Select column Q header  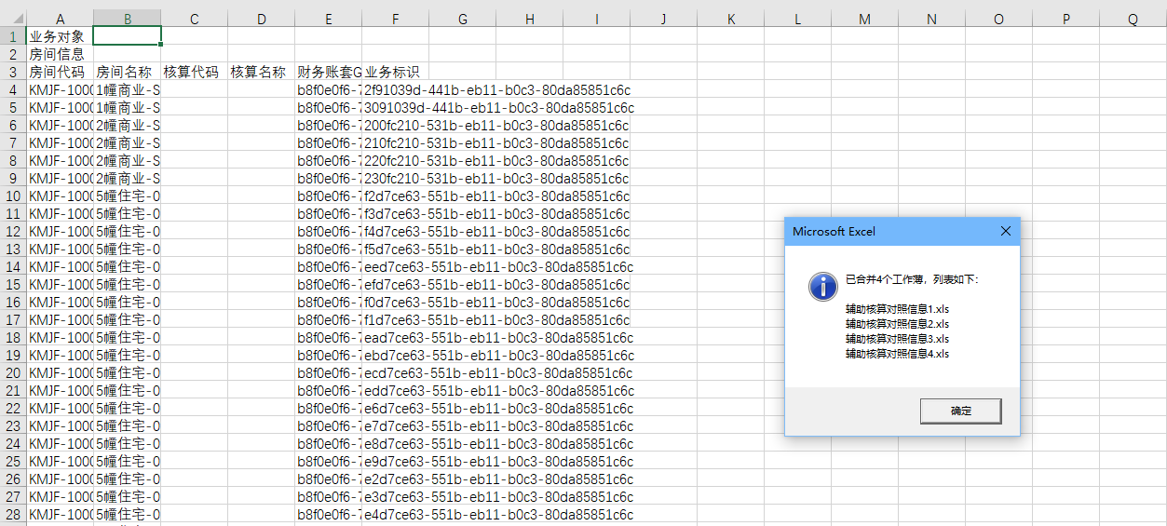tap(1133, 19)
